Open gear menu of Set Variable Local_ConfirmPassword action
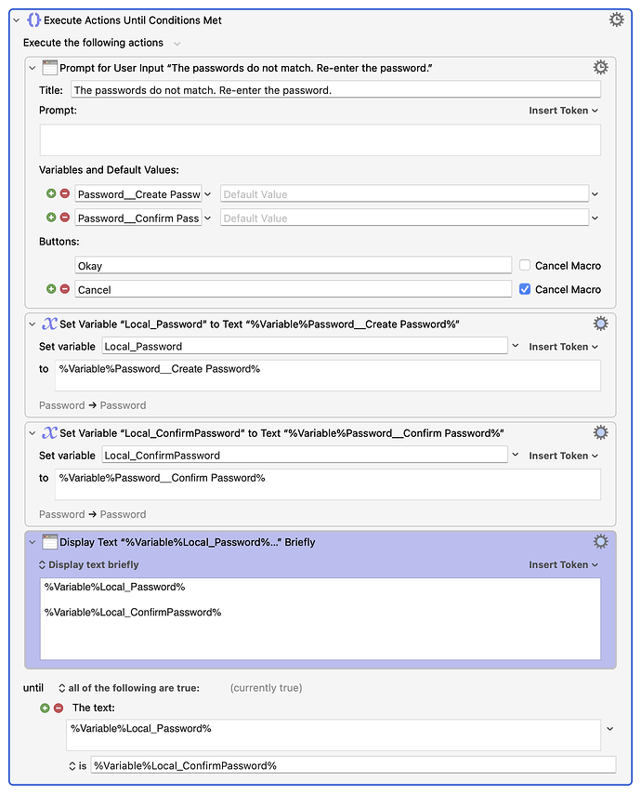This screenshot has width=641, height=794. click(x=600, y=432)
